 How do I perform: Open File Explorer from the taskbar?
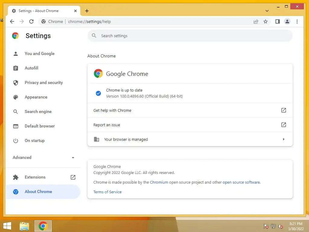24,226
